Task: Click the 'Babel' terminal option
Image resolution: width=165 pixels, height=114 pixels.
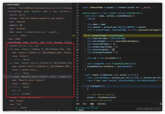Action: pyautogui.click(x=81, y=110)
